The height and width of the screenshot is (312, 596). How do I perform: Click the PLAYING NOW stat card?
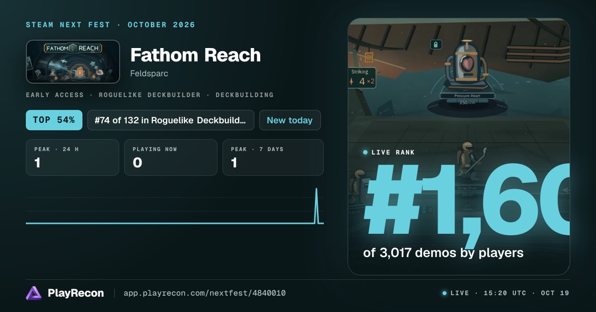171,157
